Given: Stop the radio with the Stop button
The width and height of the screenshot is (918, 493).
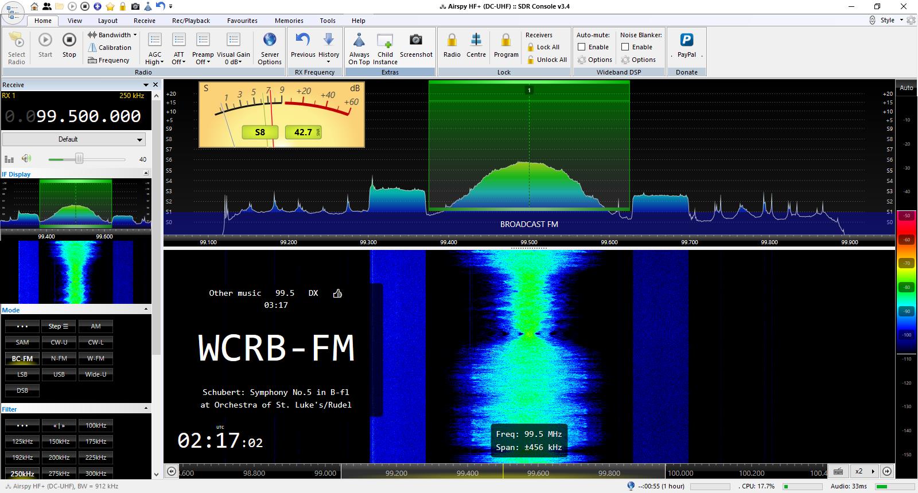Looking at the screenshot, I should click(x=69, y=46).
